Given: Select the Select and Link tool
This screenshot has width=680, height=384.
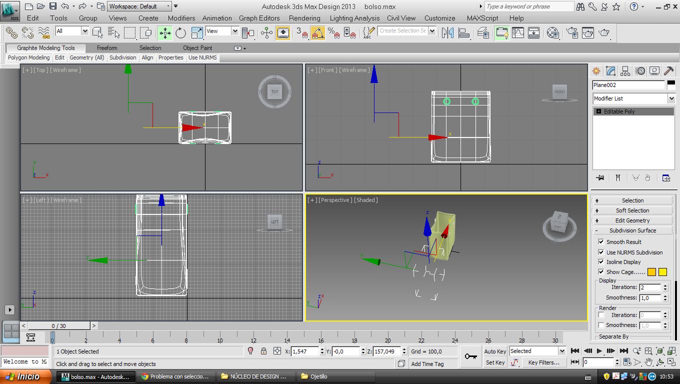Looking at the screenshot, I should pos(11,33).
